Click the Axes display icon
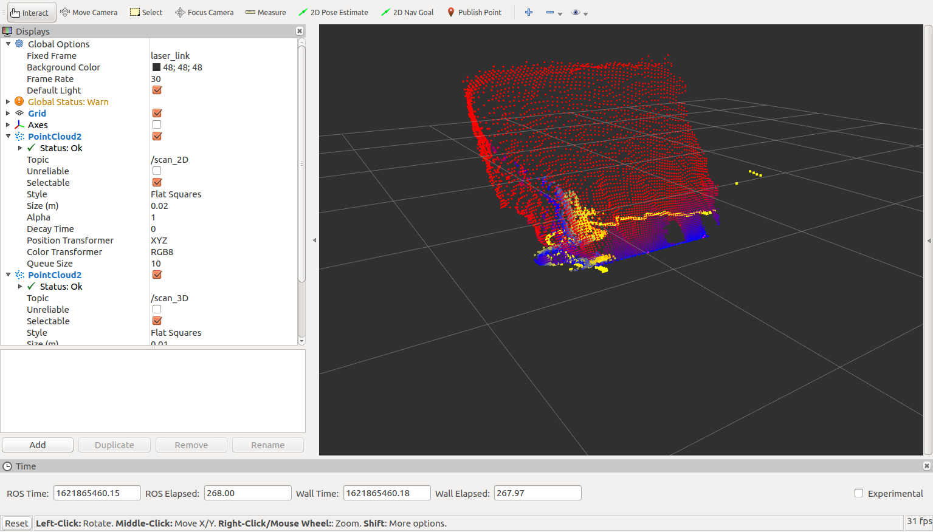The image size is (933, 532). (x=19, y=124)
